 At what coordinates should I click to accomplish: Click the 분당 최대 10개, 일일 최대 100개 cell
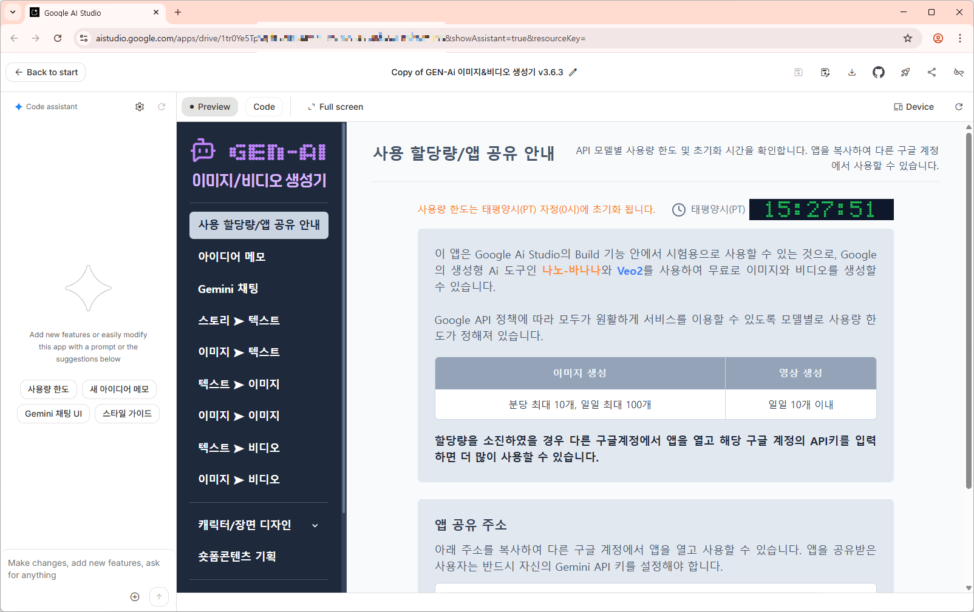click(580, 405)
